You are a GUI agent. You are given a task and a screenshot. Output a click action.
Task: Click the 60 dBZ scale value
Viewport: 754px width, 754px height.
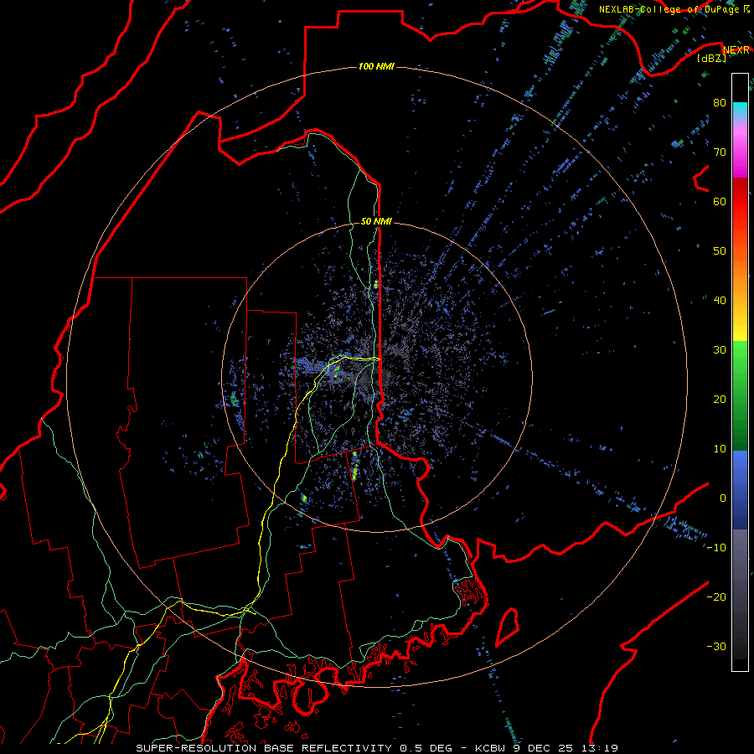[x=720, y=202]
